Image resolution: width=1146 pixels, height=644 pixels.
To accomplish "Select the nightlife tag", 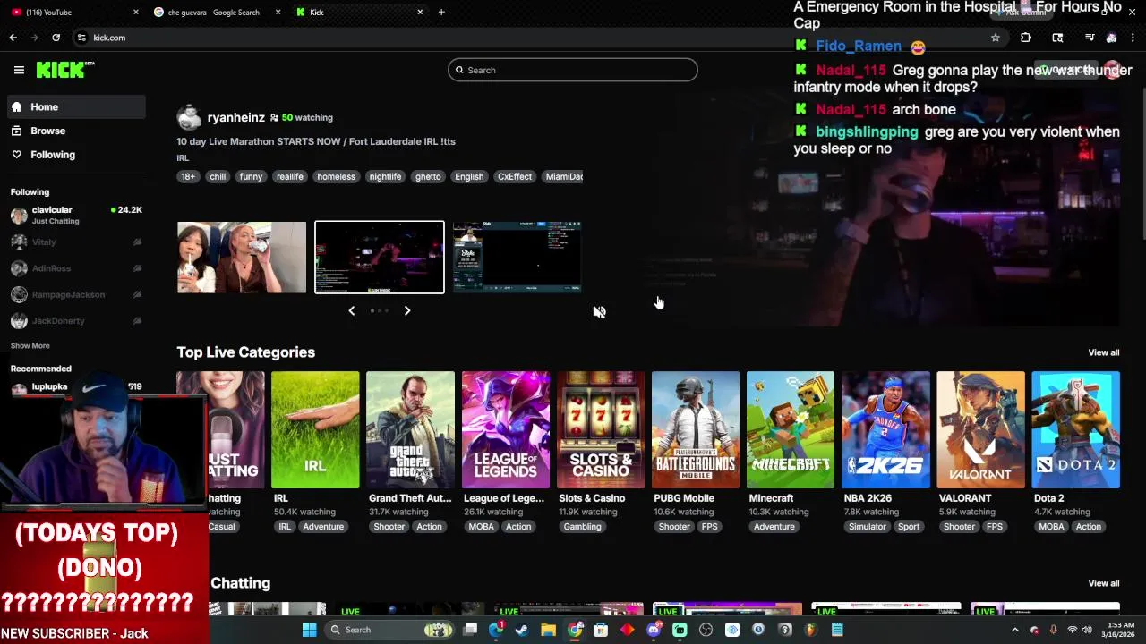I will coord(385,176).
